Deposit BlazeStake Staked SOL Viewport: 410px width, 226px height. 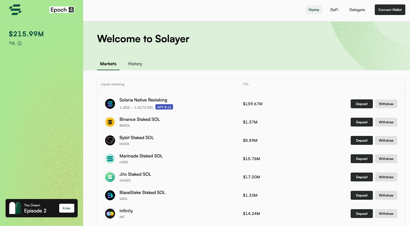(362, 195)
